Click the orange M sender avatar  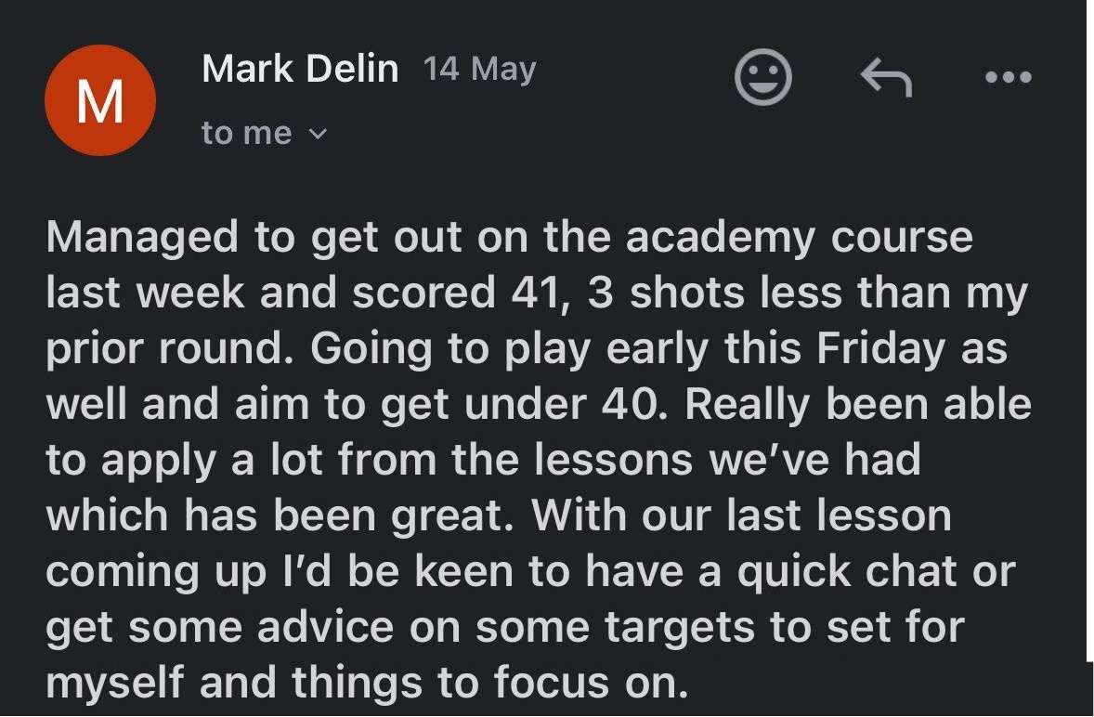tap(99, 100)
